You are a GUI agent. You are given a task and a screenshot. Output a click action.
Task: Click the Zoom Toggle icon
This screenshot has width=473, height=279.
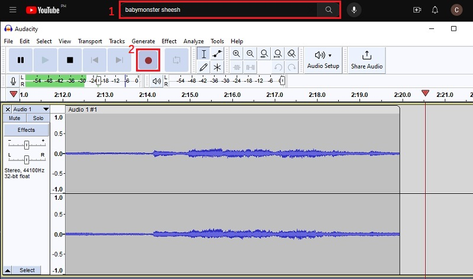click(291, 54)
